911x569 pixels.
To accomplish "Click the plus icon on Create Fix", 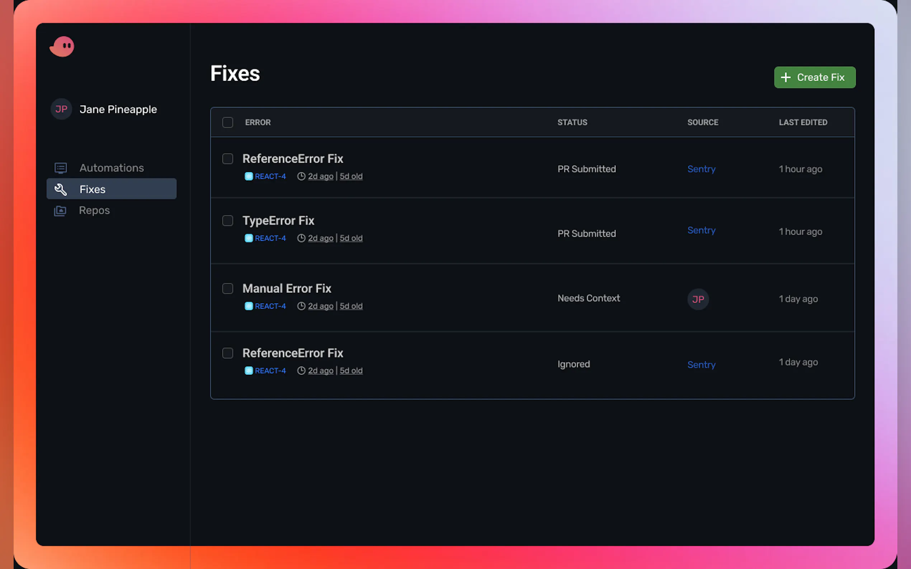I will coord(785,77).
